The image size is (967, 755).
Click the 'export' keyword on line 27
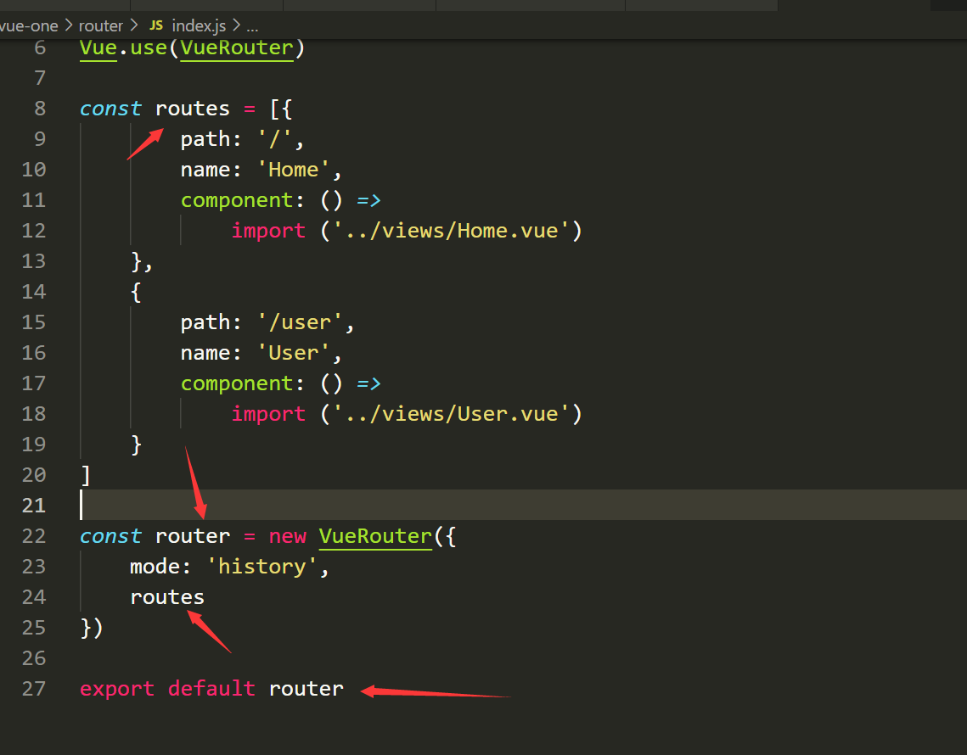click(x=117, y=689)
